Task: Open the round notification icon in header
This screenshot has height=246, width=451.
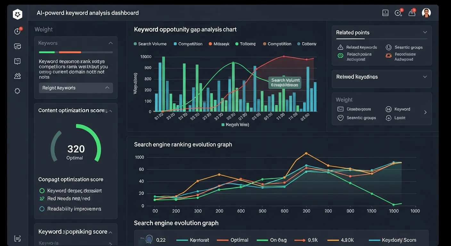Action: click(398, 13)
